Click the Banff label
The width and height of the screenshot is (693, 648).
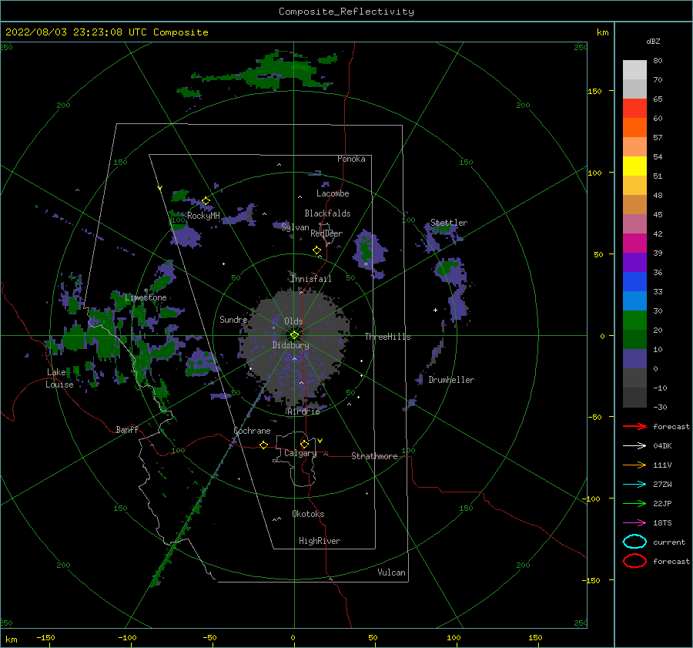(127, 429)
